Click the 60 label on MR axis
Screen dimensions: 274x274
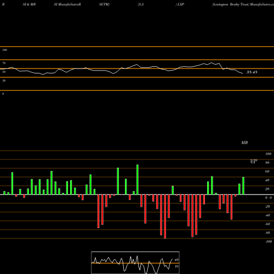point(267,172)
